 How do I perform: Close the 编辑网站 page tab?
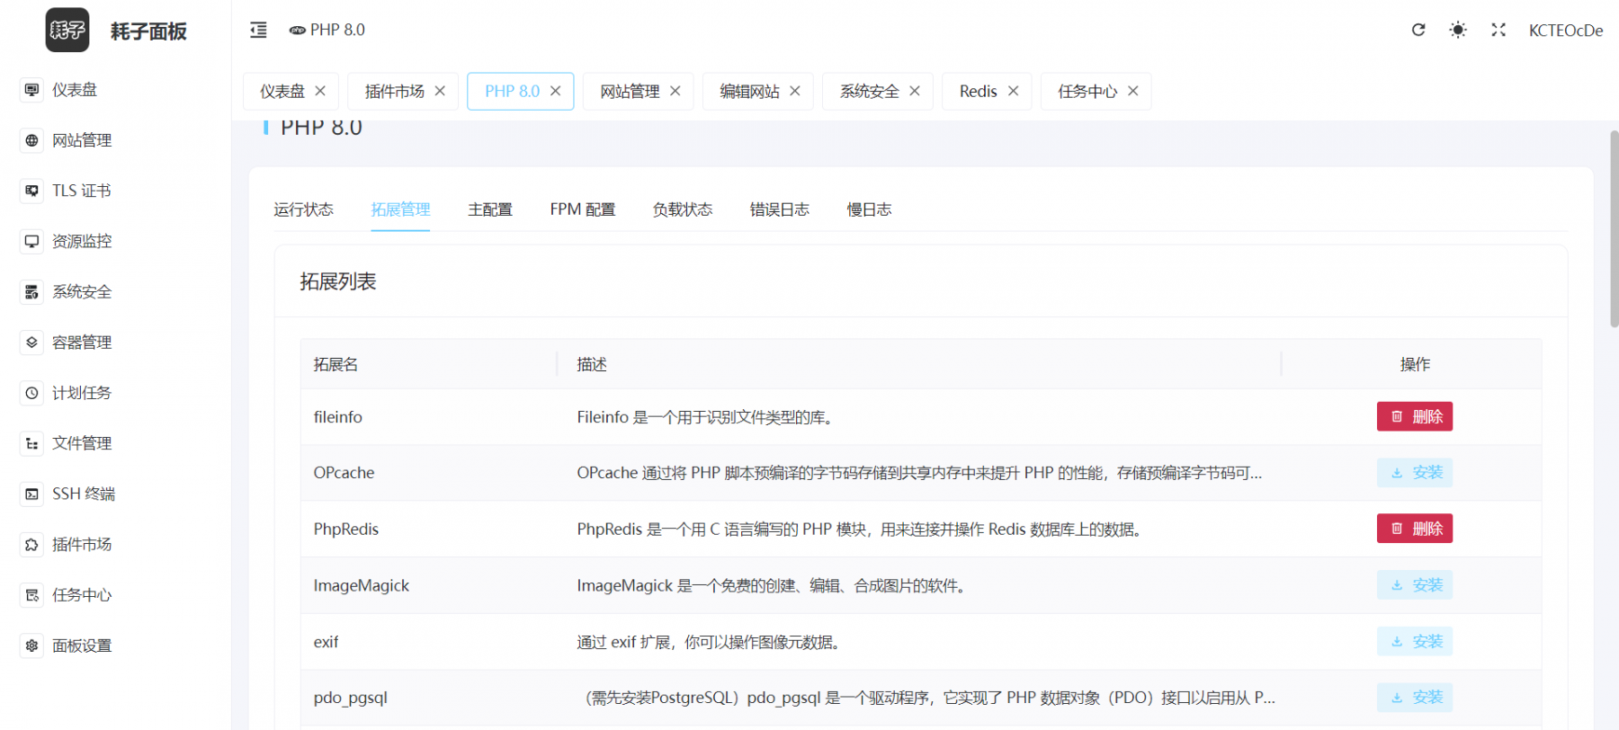pos(795,91)
